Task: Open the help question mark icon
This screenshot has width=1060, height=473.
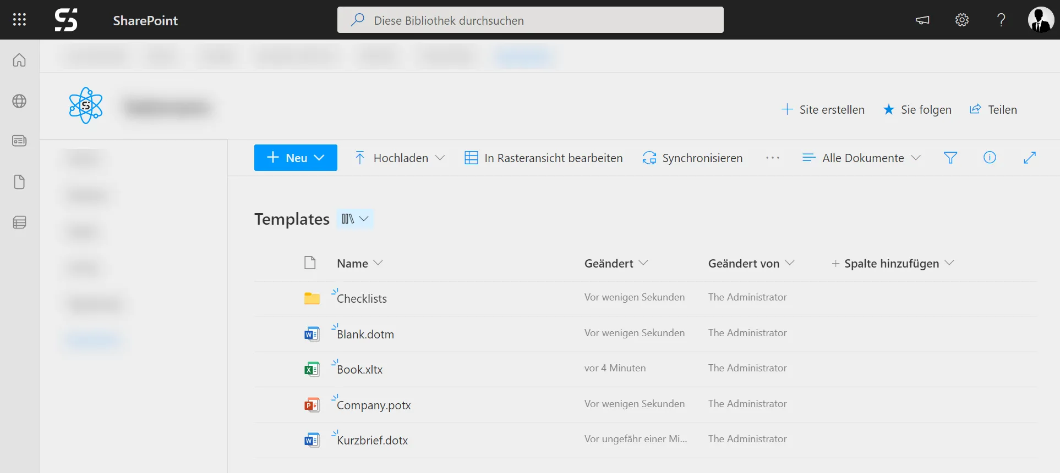Action: point(1001,20)
